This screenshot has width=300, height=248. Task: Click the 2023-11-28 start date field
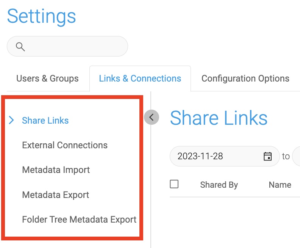225,156
